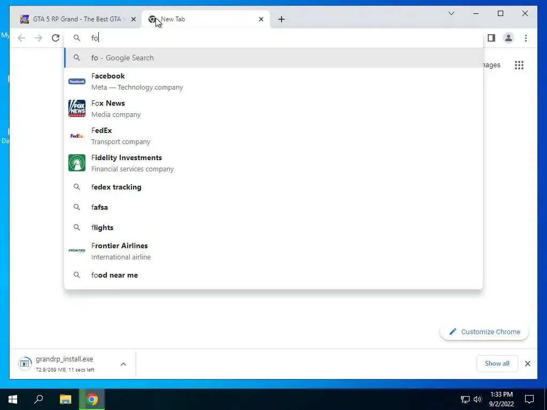Open the network tray icon
The height and width of the screenshot is (410, 547).
pos(465,399)
